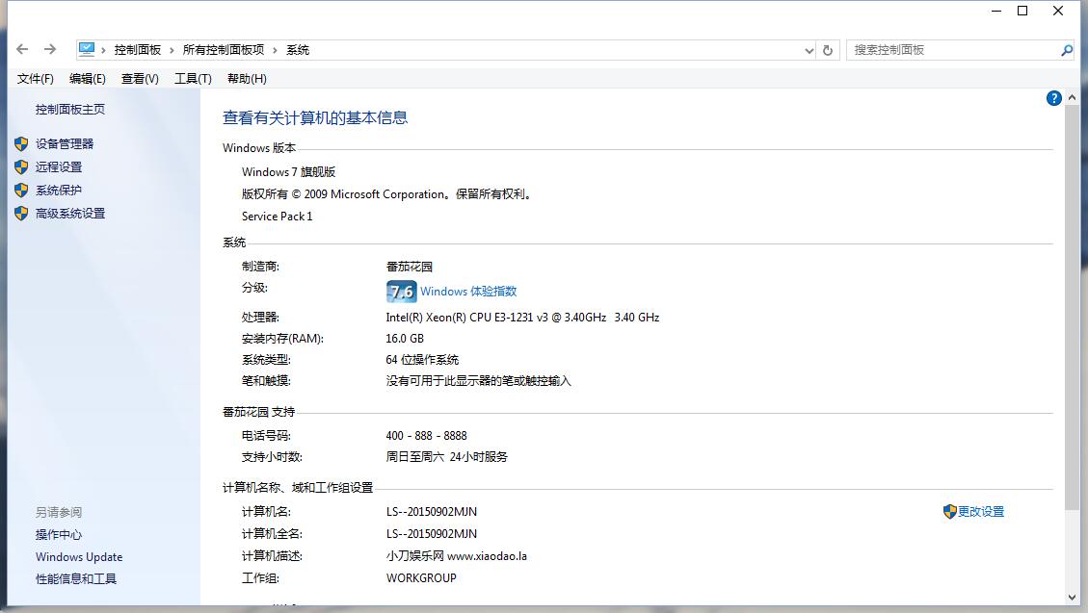
Task: Click the vertical scrollbar down arrow
Action: tap(1072, 597)
